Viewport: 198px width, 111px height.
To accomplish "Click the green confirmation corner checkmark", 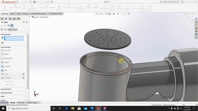I will 188,17.
